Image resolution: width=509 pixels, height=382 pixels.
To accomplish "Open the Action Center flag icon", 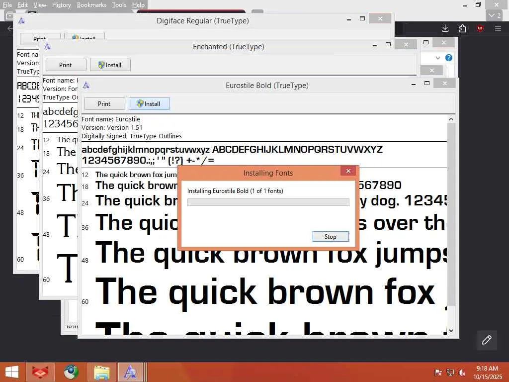I will pyautogui.click(x=438, y=373).
